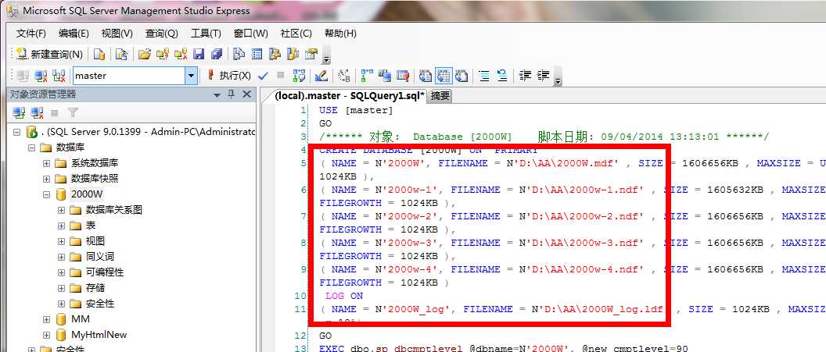Execute the query with 执行(X)

pyautogui.click(x=228, y=76)
